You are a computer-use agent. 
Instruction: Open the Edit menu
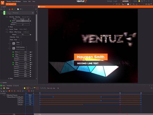tap(29, 1)
